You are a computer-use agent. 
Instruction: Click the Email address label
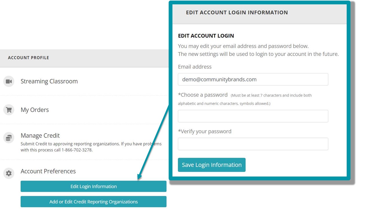click(195, 67)
